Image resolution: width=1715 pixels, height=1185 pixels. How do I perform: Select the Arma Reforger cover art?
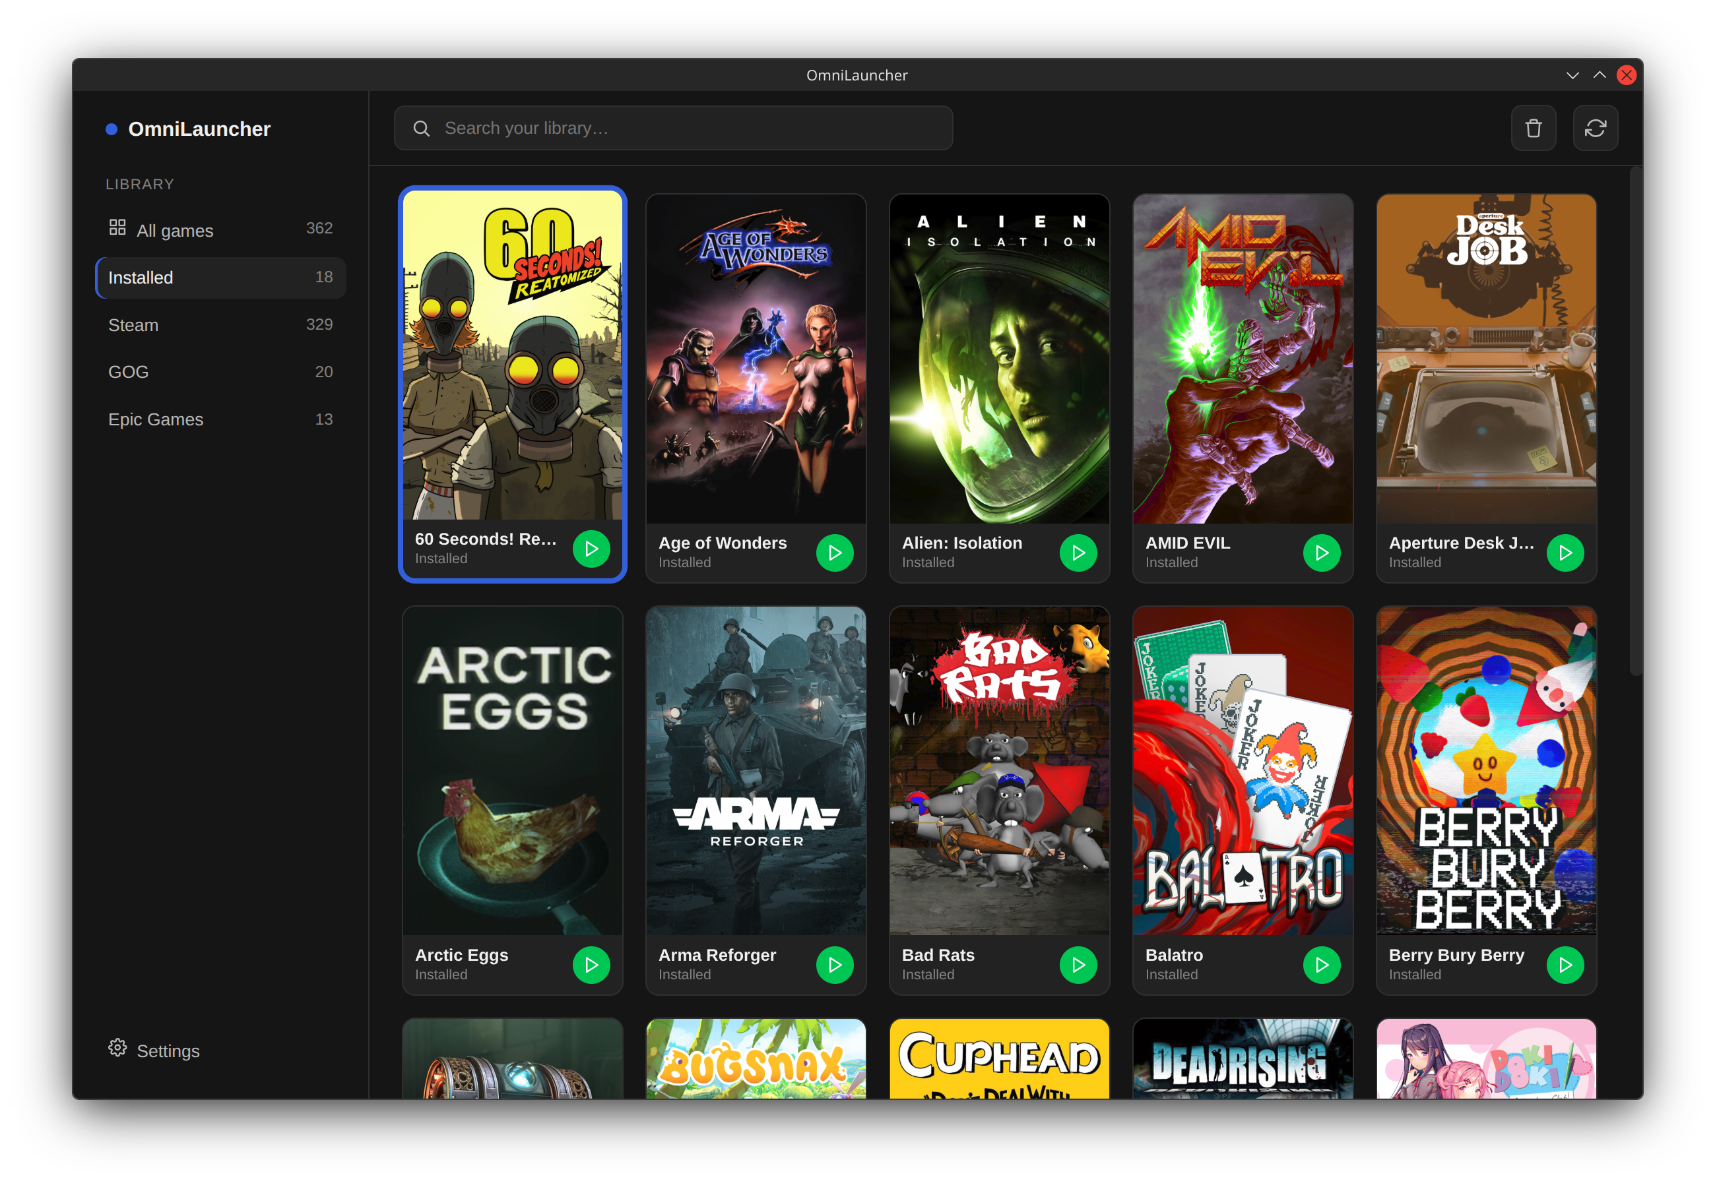pos(756,772)
